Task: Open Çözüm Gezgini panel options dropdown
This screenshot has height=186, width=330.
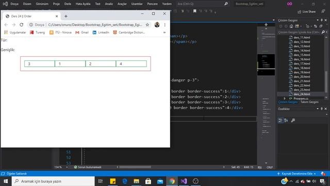Action: 318,20
